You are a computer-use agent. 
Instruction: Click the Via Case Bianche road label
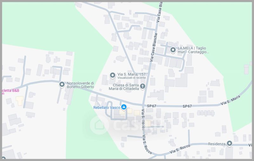(154, 47)
